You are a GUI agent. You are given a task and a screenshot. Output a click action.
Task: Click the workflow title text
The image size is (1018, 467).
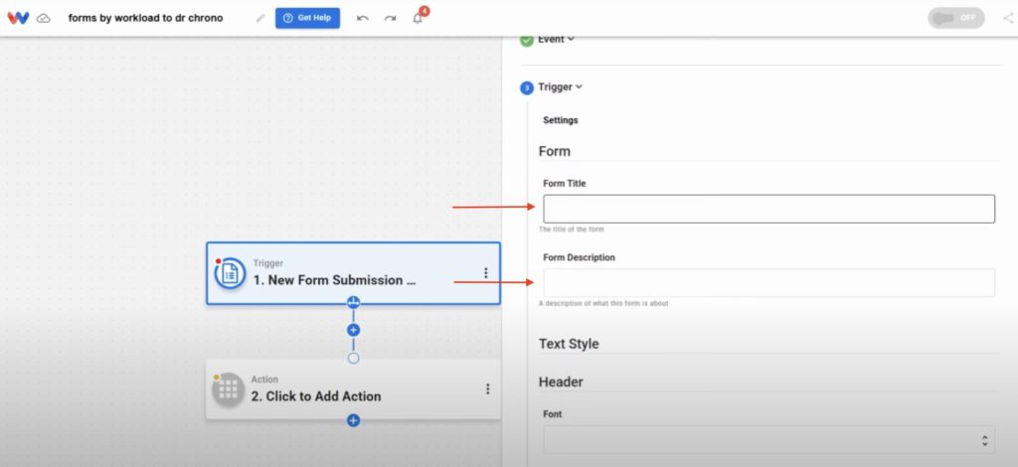pyautogui.click(x=145, y=18)
